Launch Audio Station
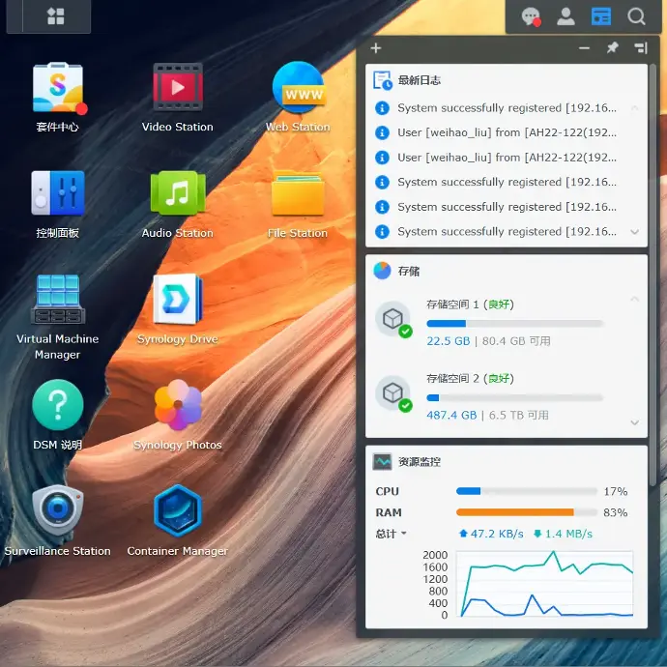 (x=178, y=194)
